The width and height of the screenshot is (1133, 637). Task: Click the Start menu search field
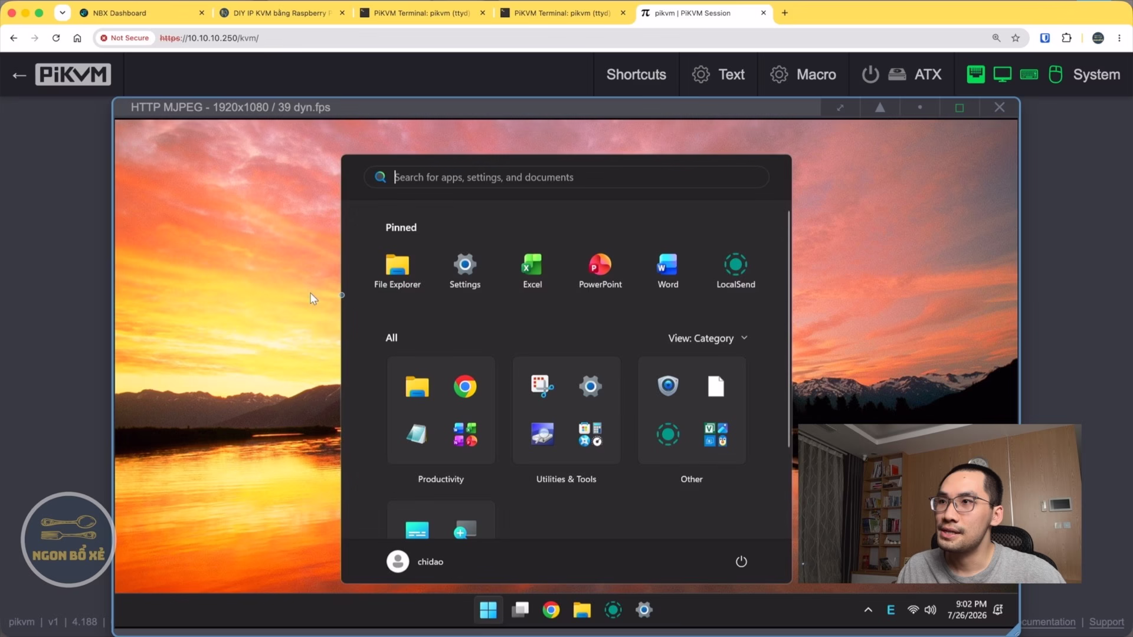(566, 177)
